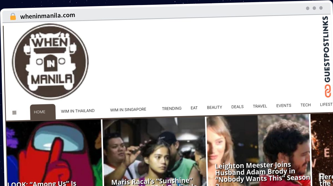The height and width of the screenshot is (186, 333).
Task: Click the When In Manila jeepney logo
Action: [50, 62]
